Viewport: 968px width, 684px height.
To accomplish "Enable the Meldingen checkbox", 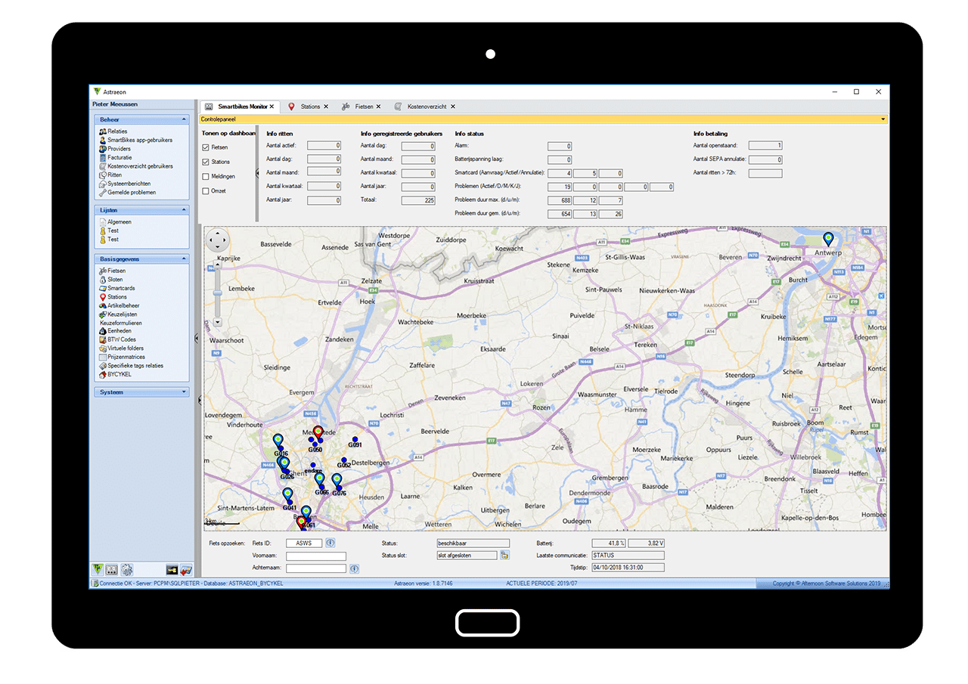I will [206, 177].
